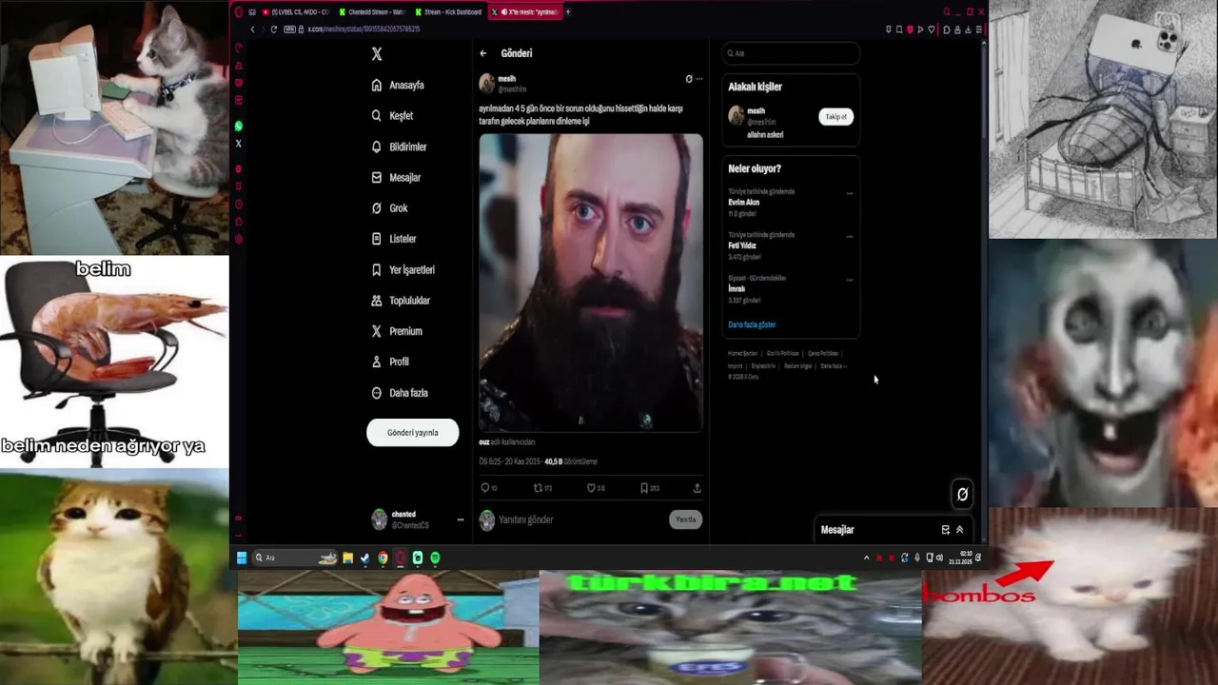Click the Windows taskbar search box
This screenshot has width=1218, height=685.
pyautogui.click(x=295, y=558)
